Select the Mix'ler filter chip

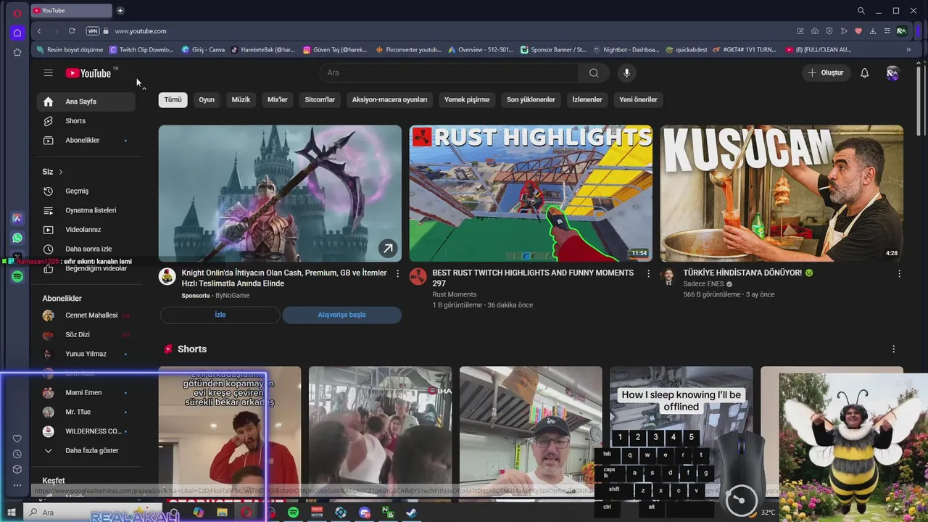278,99
